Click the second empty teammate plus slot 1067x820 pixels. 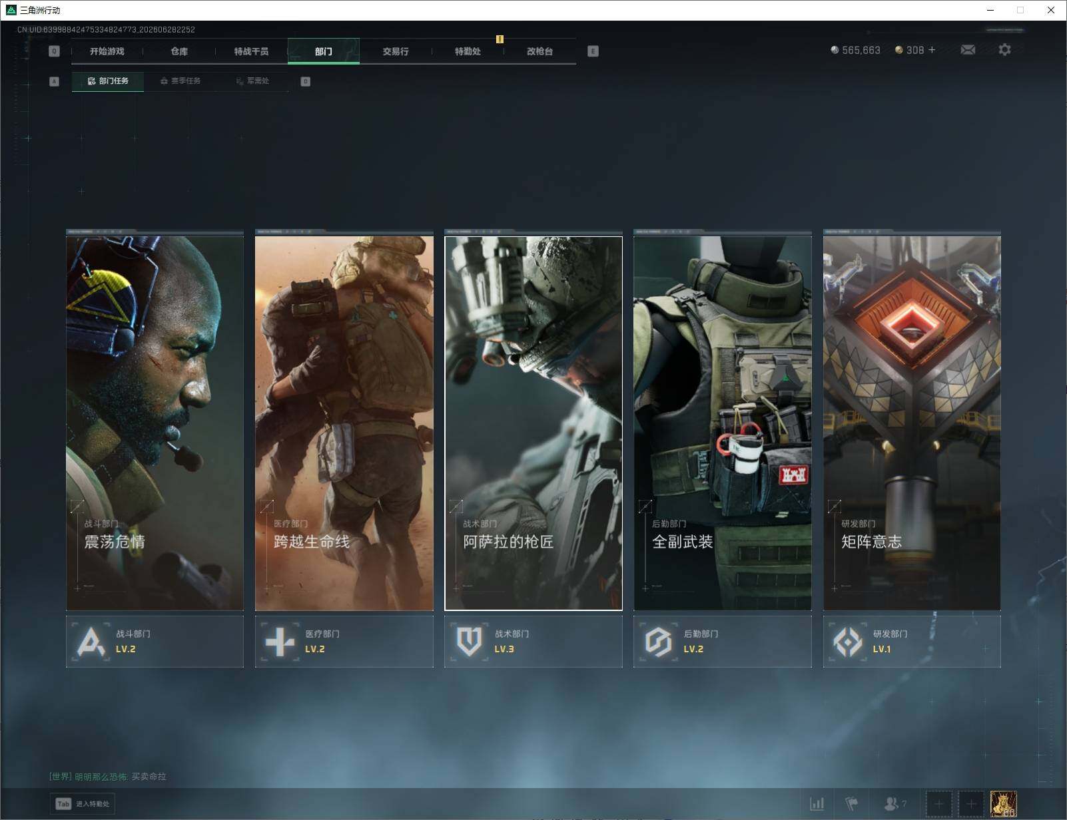971,804
